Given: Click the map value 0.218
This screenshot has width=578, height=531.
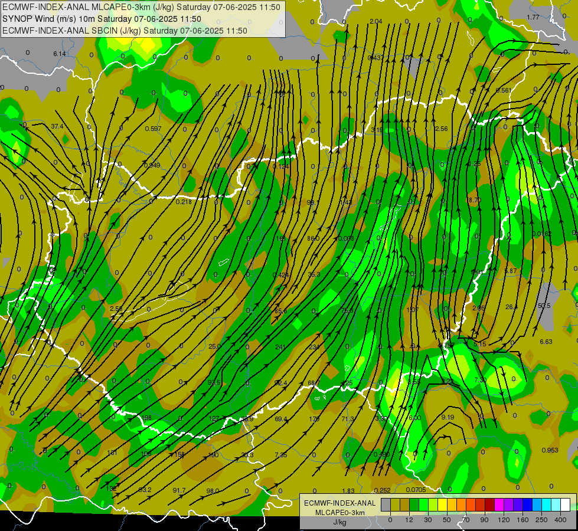Looking at the screenshot, I should (x=184, y=202).
